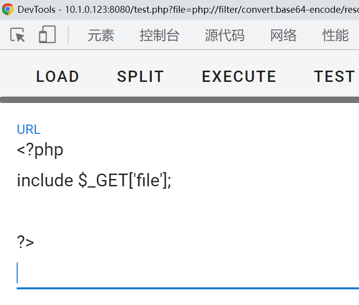Click the include $_GET['file'] line
The height and width of the screenshot is (305, 359).
coord(94,180)
